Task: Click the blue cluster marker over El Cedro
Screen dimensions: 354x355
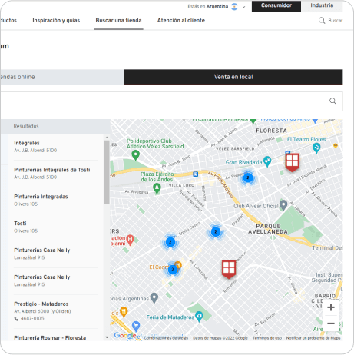Action: [x=173, y=270]
